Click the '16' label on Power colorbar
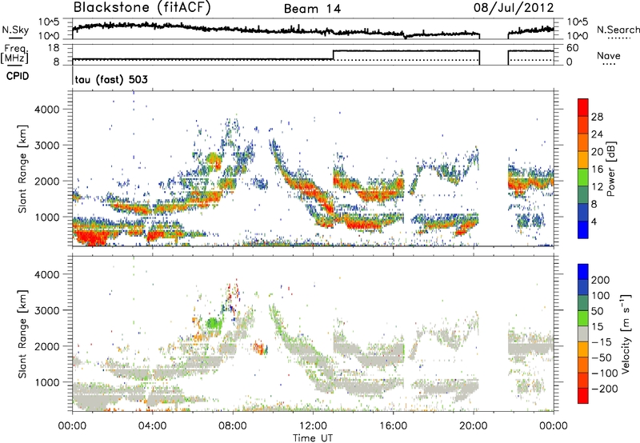This screenshot has height=443, width=640. point(597,170)
